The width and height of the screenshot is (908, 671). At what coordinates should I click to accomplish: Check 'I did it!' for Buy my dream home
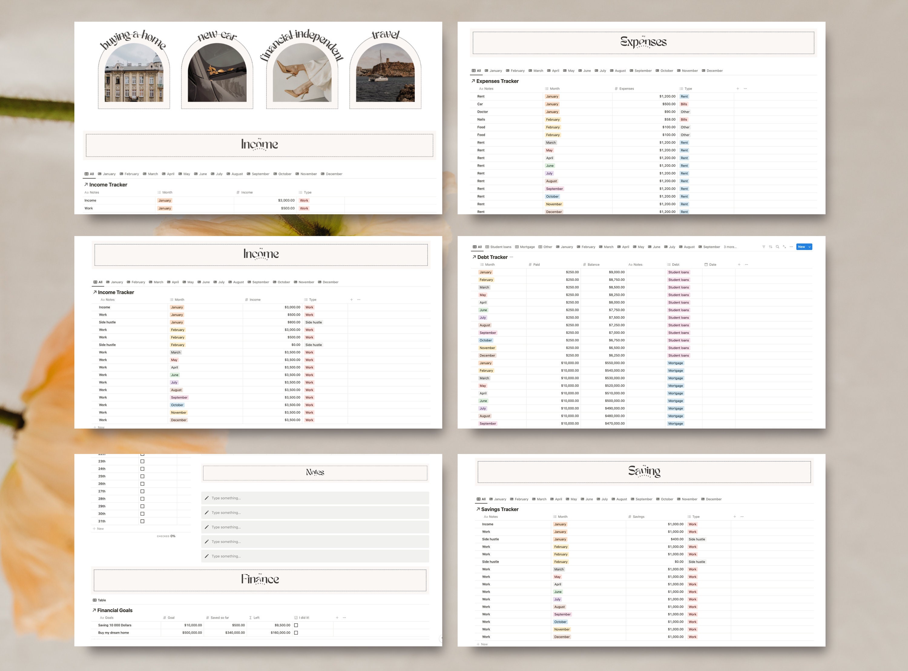pos(296,633)
